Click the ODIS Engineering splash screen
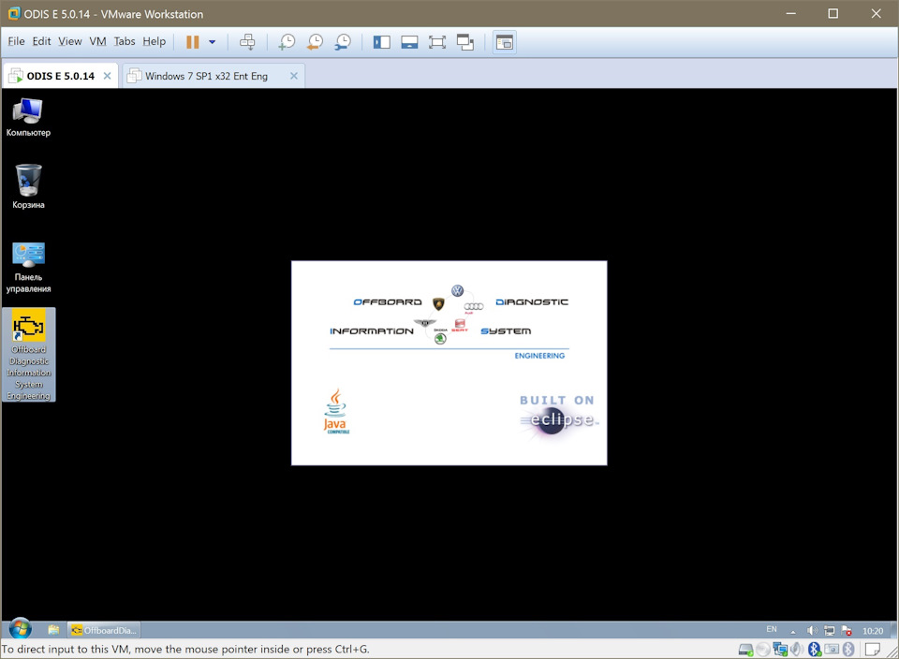This screenshot has width=899, height=659. pyautogui.click(x=449, y=363)
